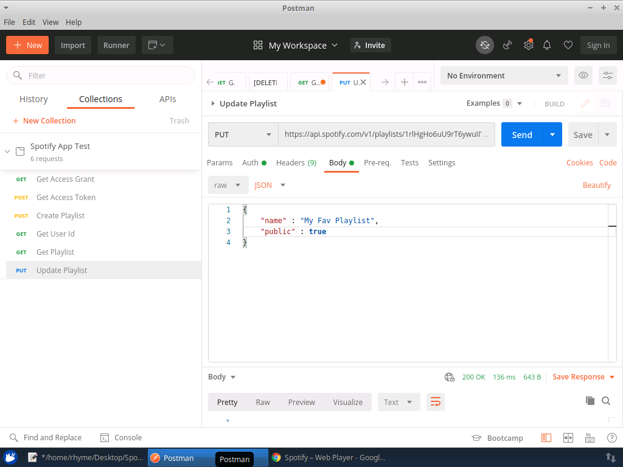Screen dimensions: 623x467
Task: Open the Save options arrow
Action: pyautogui.click(x=607, y=134)
